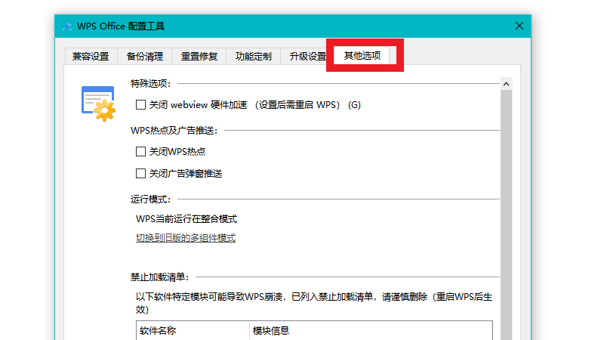Click the 模块信息 column header
This screenshot has width=604, height=340.
point(270,331)
